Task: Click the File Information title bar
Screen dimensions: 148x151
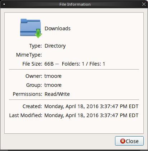Action: click(75, 4)
